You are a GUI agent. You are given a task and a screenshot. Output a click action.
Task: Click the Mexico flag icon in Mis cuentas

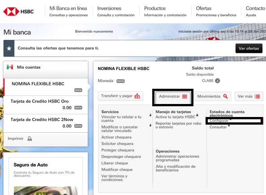[10, 67]
